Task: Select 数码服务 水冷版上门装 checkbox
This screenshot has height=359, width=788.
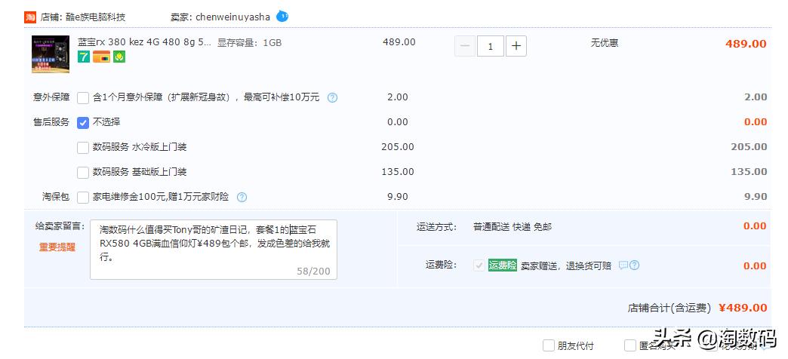Action: 83,148
